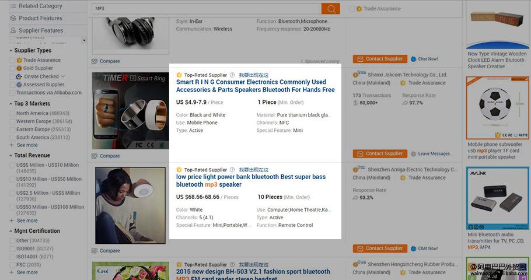
Task: Click Supplier Features sidebar icon
Action: [x=13, y=30]
